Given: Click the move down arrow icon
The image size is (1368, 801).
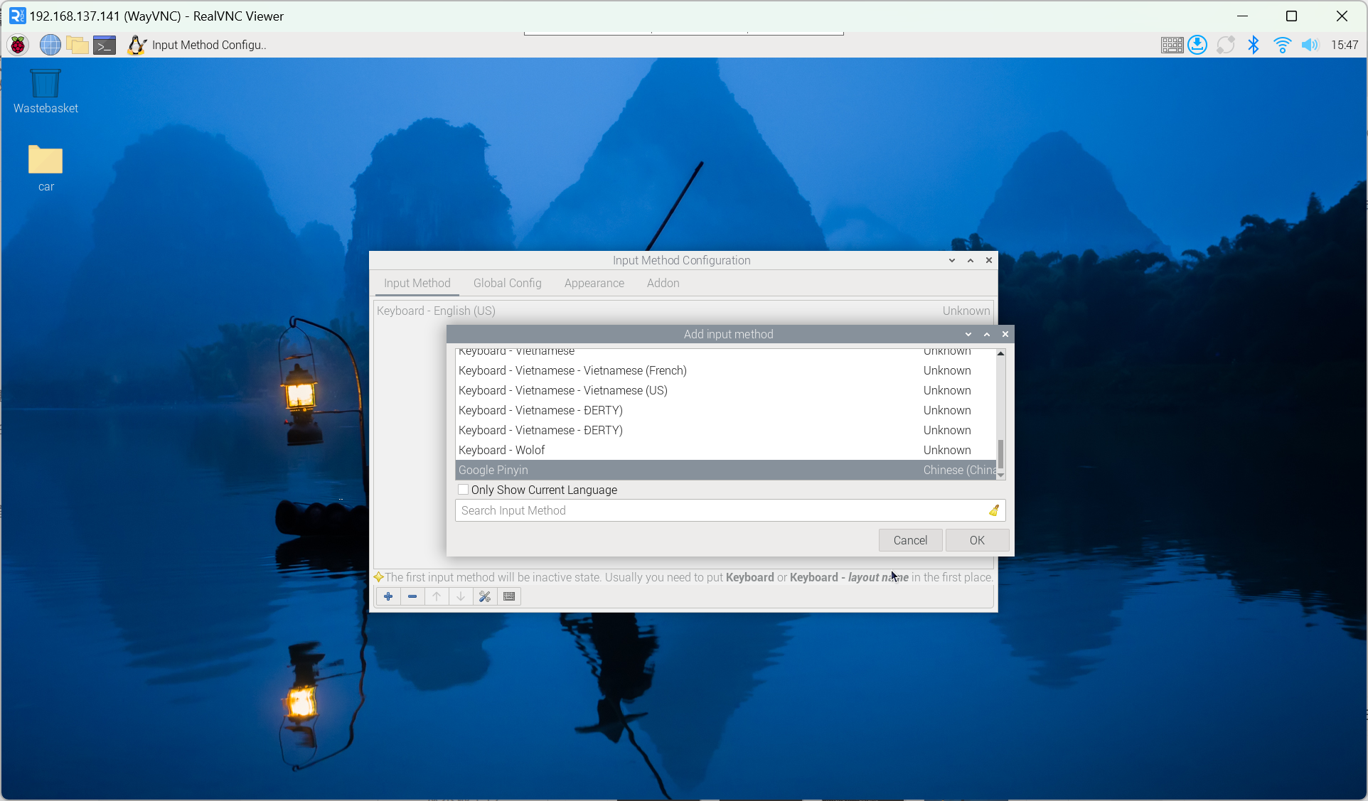Looking at the screenshot, I should [461, 596].
